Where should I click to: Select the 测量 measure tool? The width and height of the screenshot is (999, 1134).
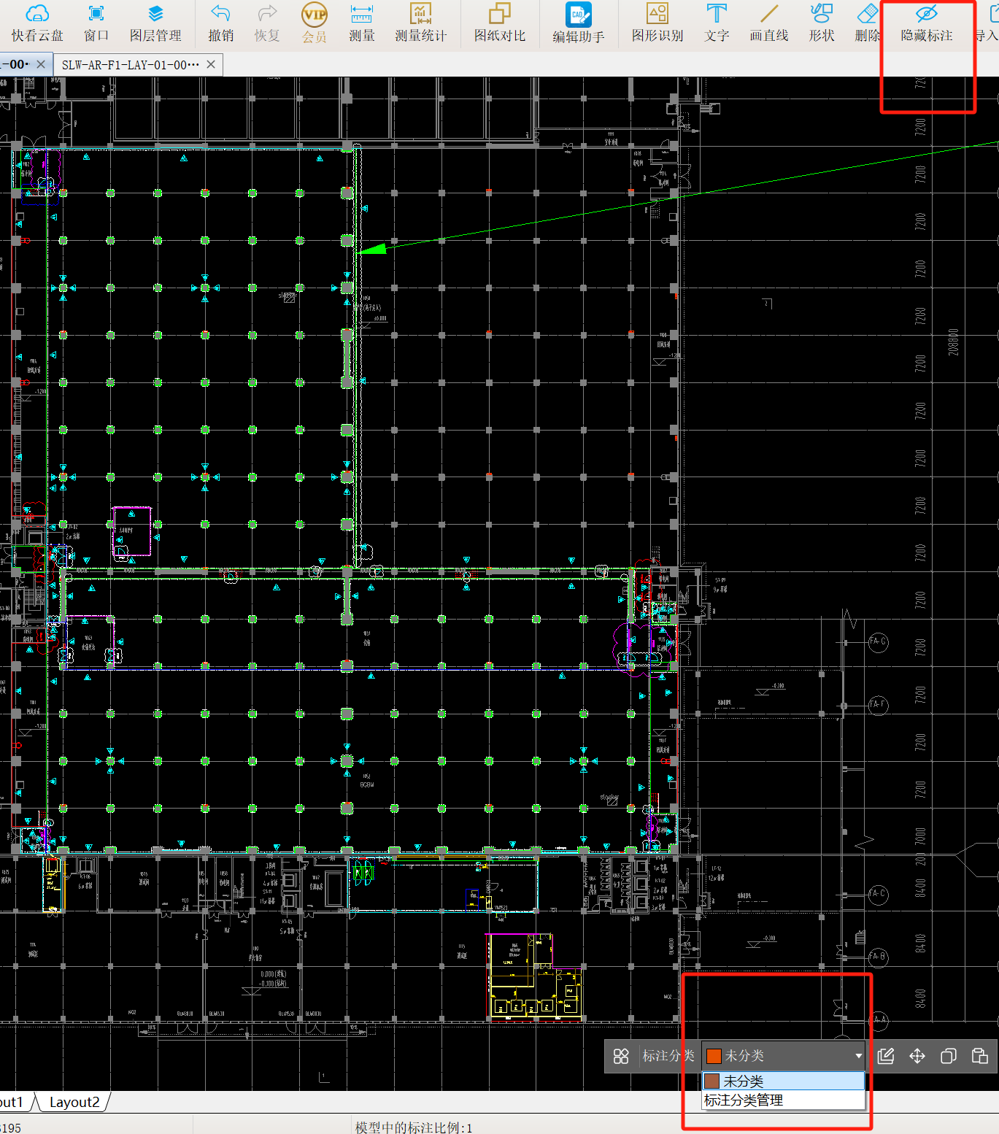pos(361,23)
